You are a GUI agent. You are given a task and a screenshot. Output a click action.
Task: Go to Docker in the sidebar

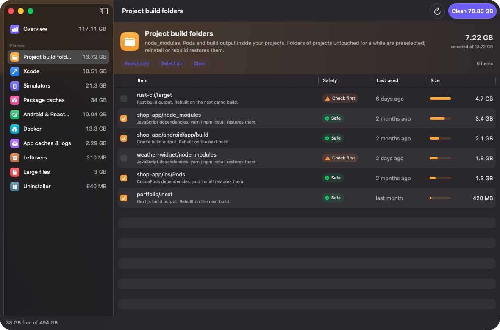click(58, 129)
